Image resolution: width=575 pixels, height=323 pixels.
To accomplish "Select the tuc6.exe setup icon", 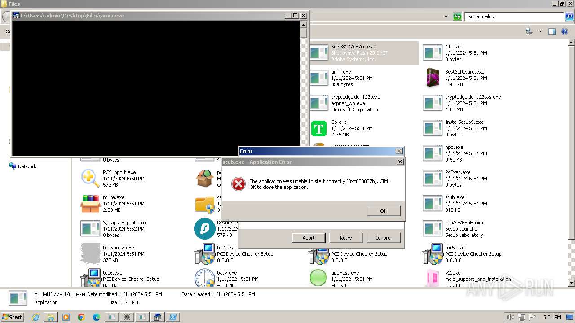I will click(x=90, y=278).
